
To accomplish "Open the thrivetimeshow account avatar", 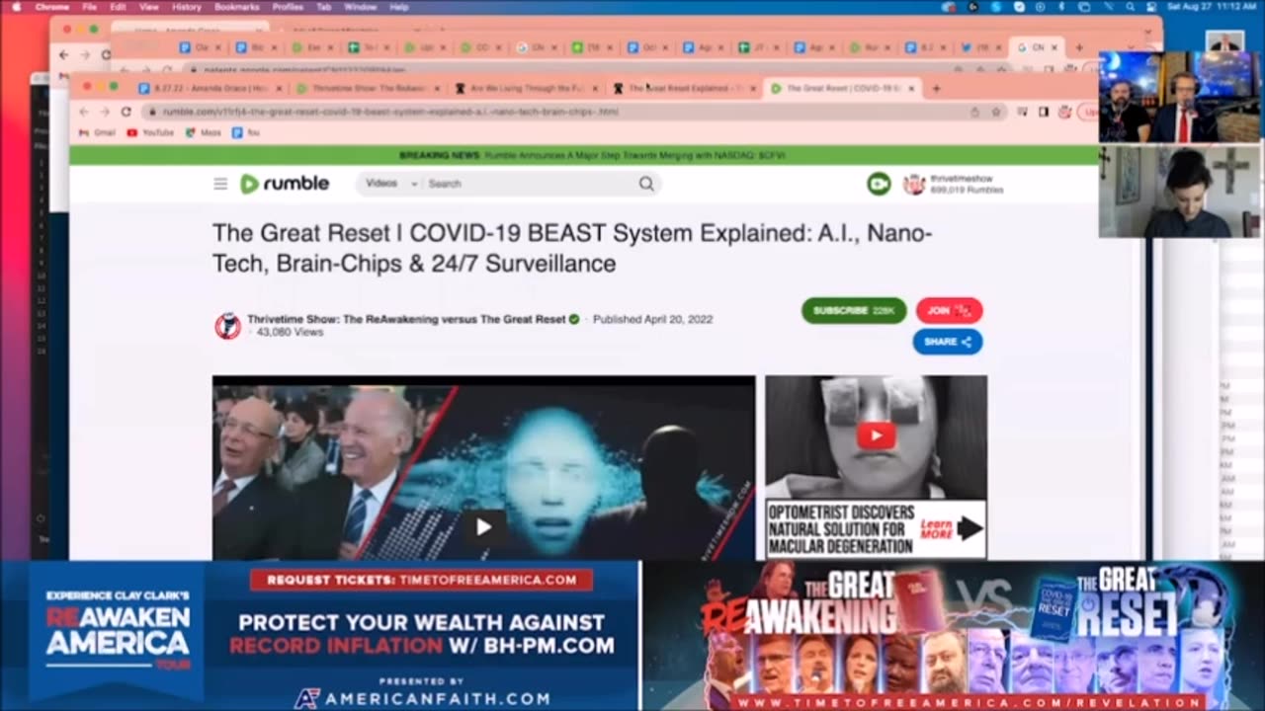I will click(x=914, y=185).
